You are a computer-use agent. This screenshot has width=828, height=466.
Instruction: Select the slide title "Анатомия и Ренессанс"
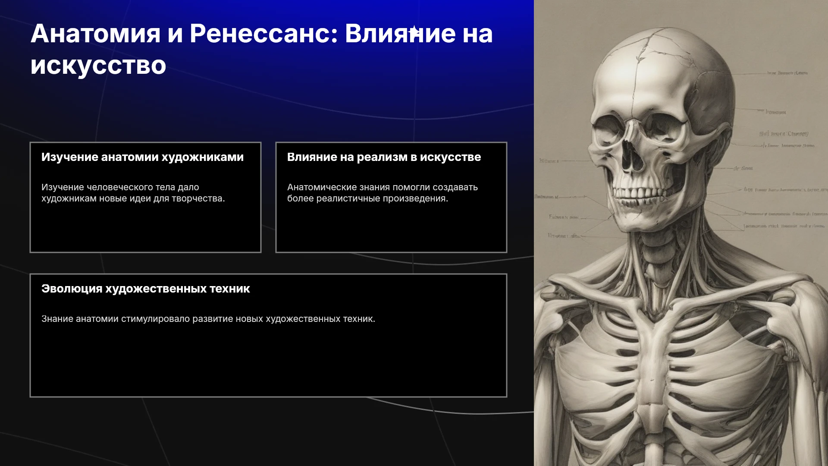[261, 49]
